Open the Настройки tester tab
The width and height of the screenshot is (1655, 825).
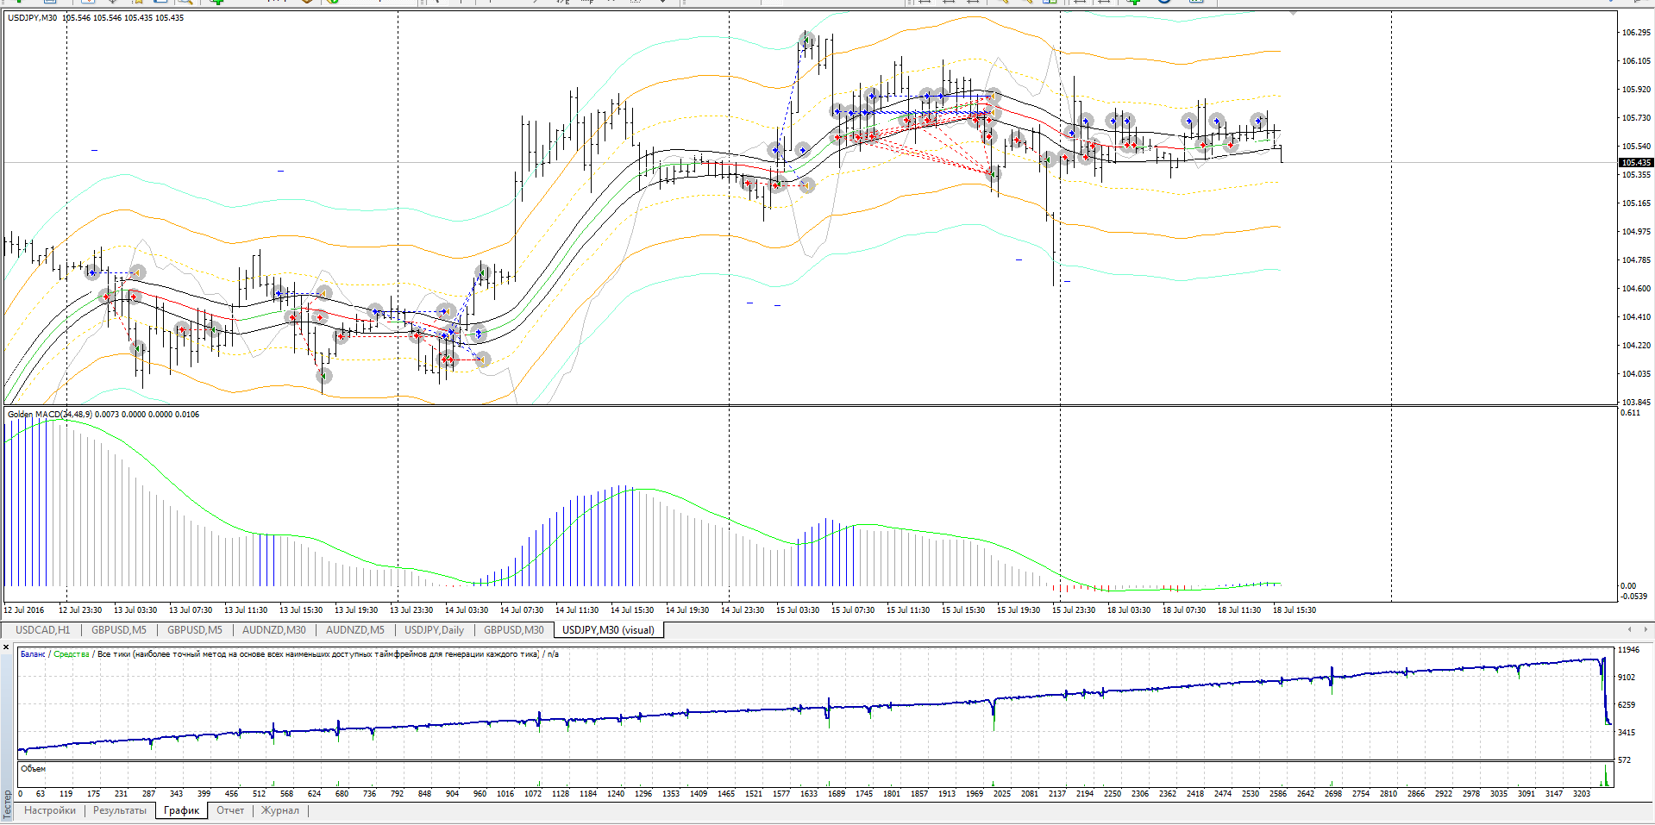(x=50, y=810)
